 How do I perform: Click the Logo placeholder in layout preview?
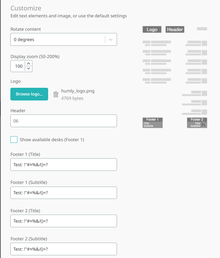point(152,29)
